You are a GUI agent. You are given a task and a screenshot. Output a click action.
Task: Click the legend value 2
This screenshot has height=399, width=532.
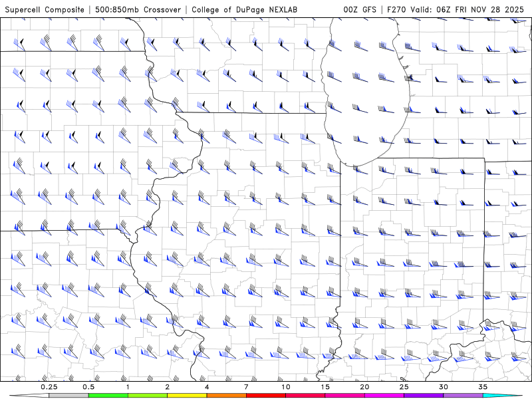[x=168, y=387]
